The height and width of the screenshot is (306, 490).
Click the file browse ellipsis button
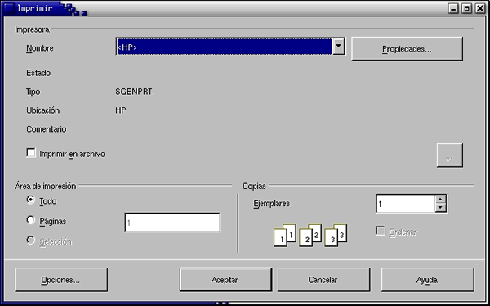pyautogui.click(x=449, y=155)
